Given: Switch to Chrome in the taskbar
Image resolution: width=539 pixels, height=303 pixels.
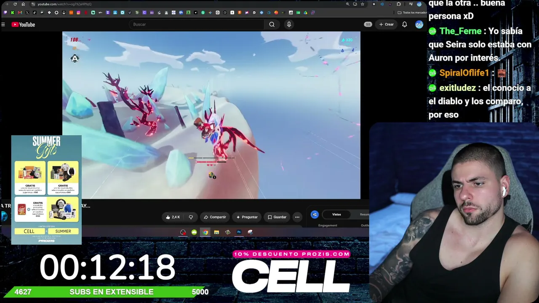Looking at the screenshot, I should coord(205,232).
